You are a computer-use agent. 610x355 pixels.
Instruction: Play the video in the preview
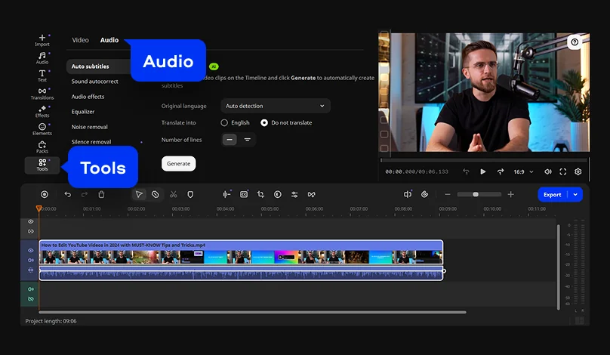(x=483, y=171)
